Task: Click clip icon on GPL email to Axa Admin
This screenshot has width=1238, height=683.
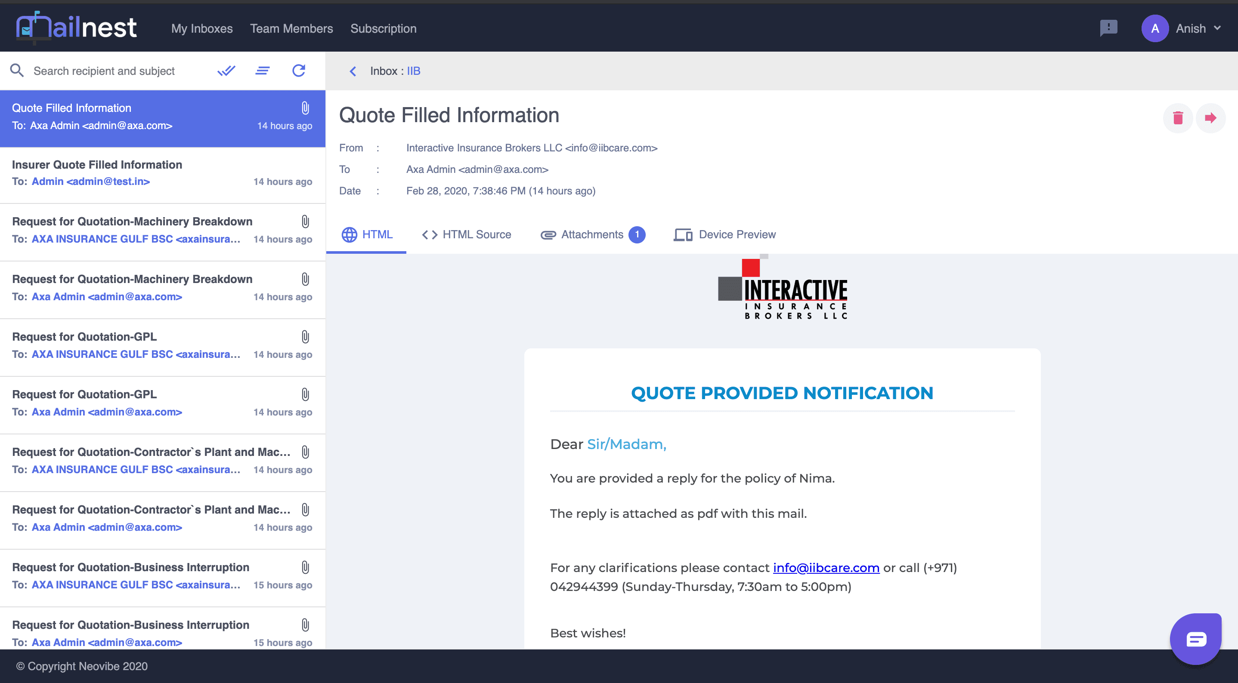Action: (x=305, y=394)
